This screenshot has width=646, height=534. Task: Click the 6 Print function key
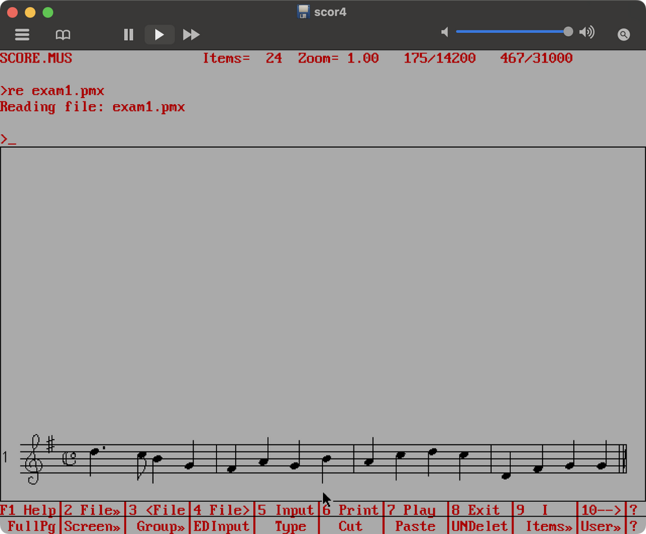pos(351,510)
